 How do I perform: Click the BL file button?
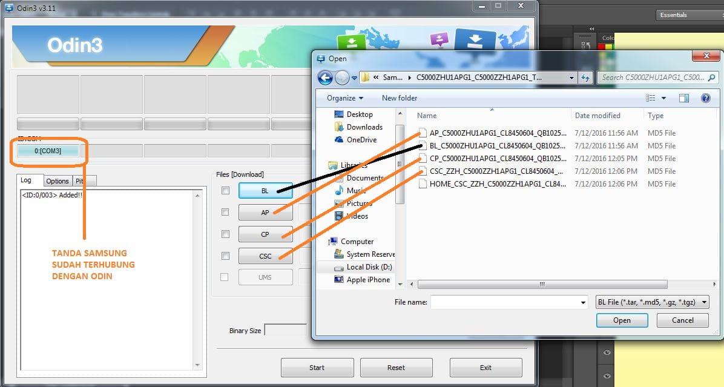[x=266, y=191]
